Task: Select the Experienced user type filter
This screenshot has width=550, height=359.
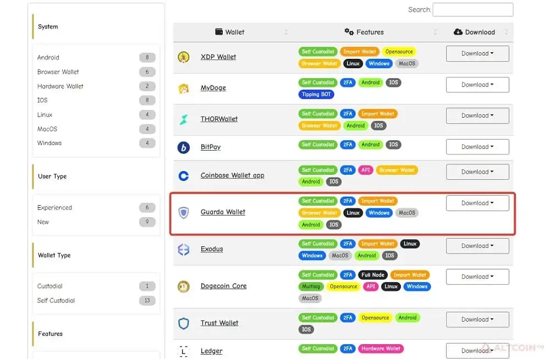Action: [x=96, y=208]
